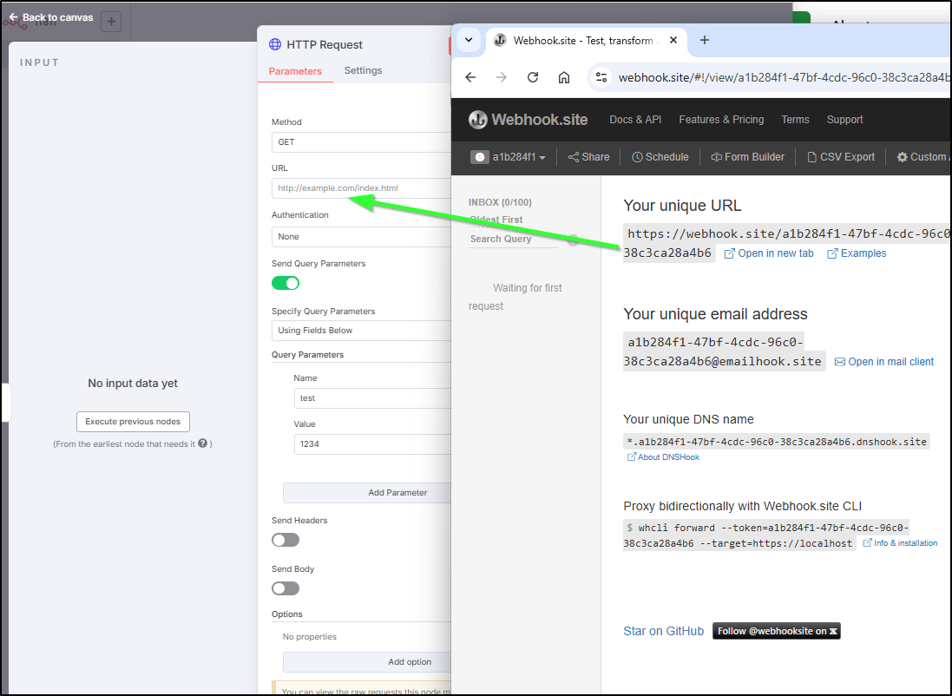Image resolution: width=952 pixels, height=696 pixels.
Task: Click the CSV Export toolbar button
Action: click(841, 157)
